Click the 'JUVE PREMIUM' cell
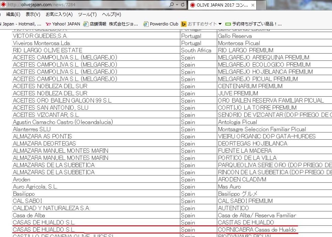332x237 pixels. pyautogui.click(x=275, y=93)
